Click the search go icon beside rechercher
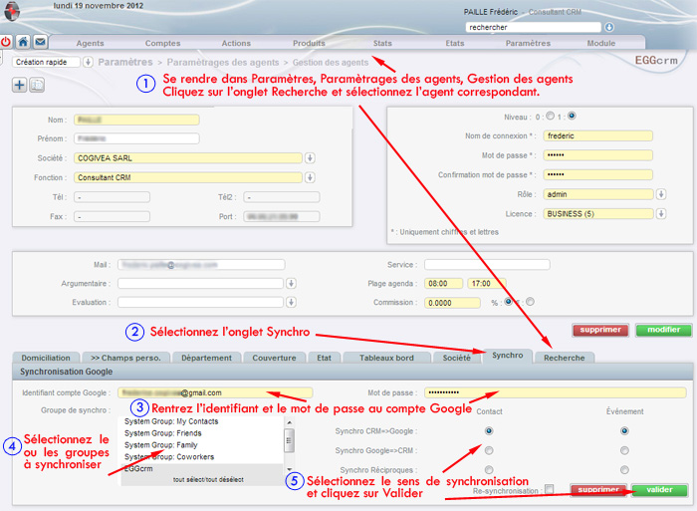This screenshot has width=697, height=511. click(609, 27)
